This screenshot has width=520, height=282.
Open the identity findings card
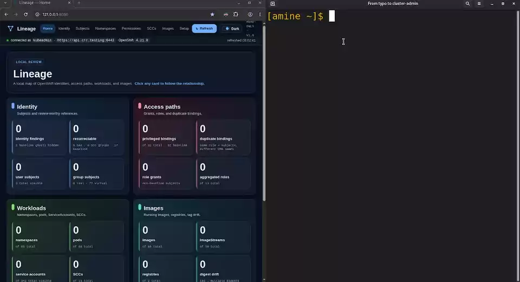pyautogui.click(x=40, y=137)
